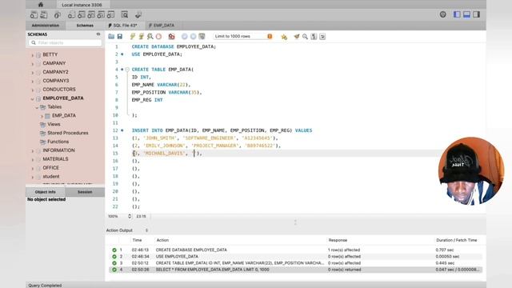512x288 pixels.
Task: Open Workbench preferences gear icon
Action: pyautogui.click(x=442, y=14)
